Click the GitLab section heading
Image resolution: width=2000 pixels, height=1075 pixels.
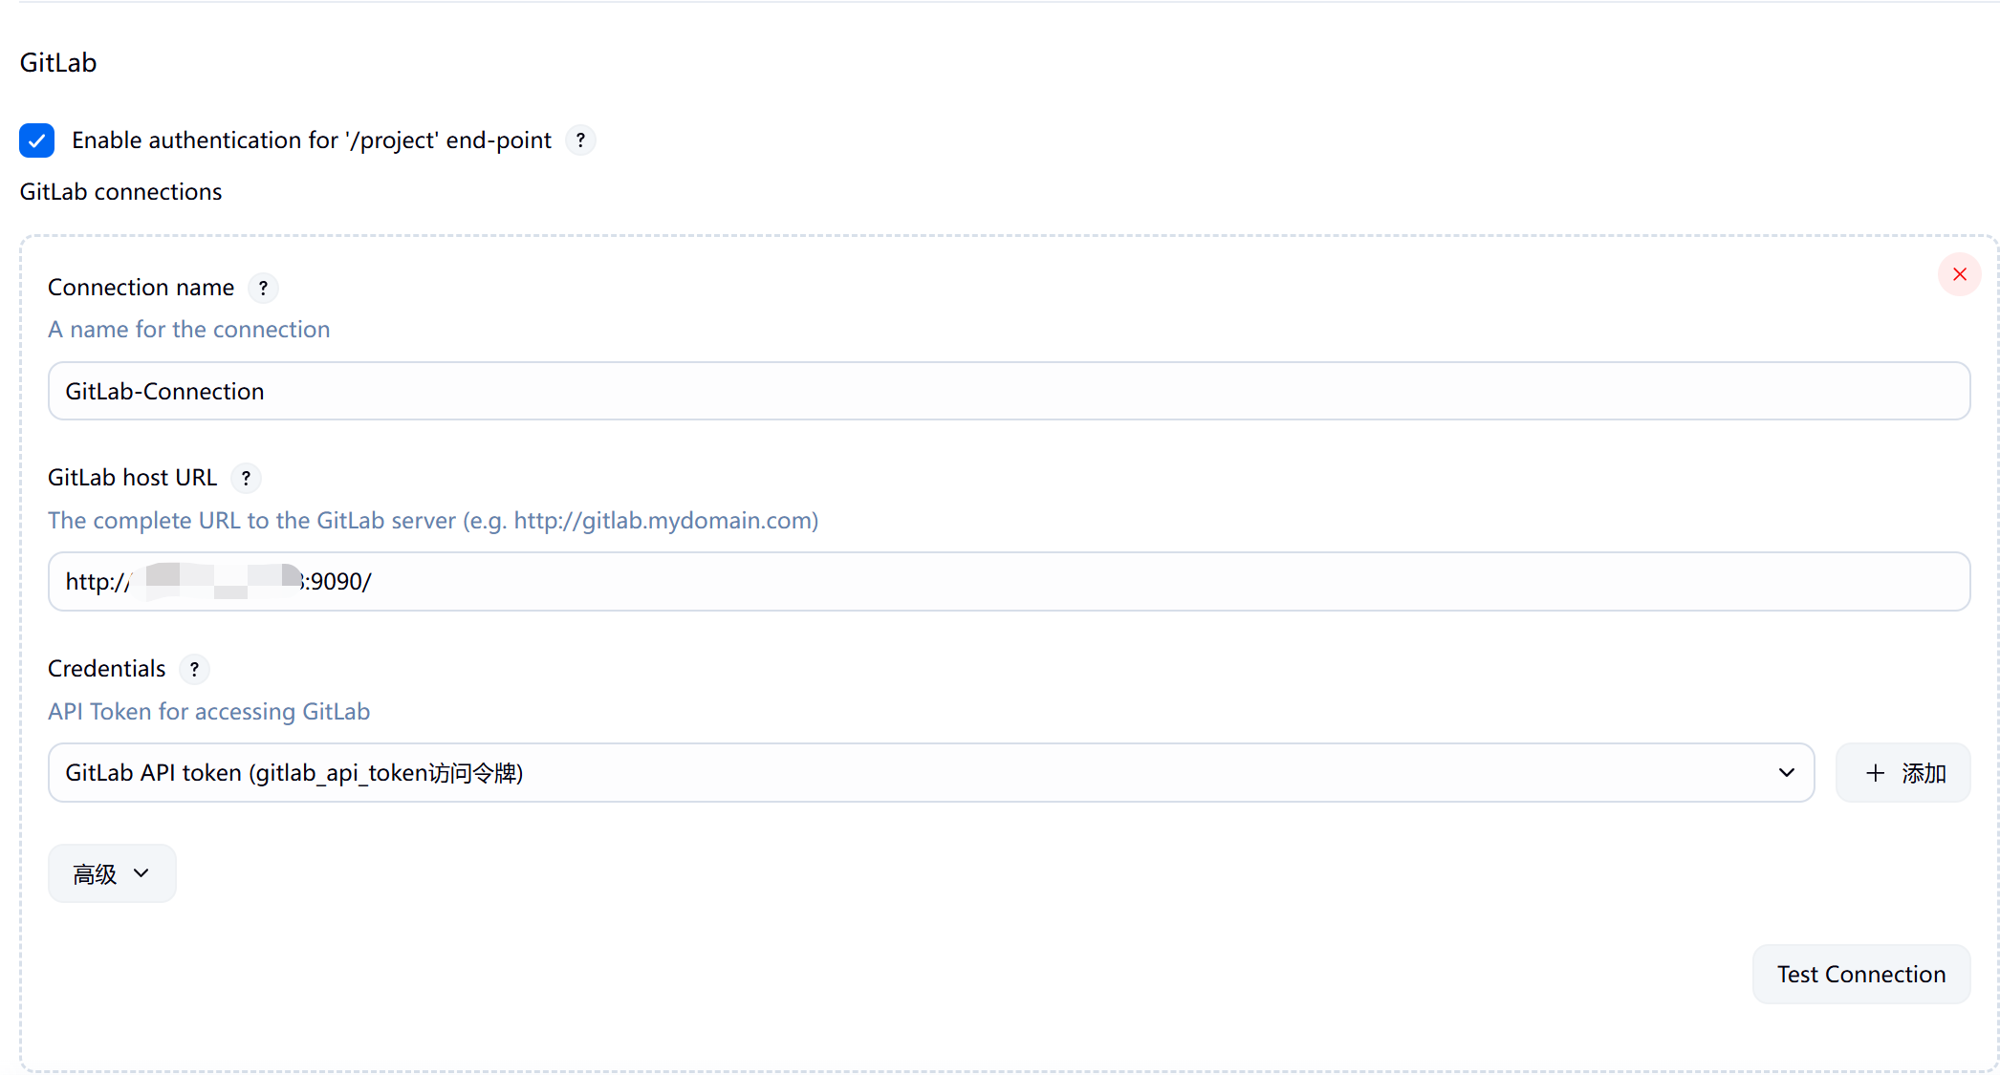[58, 63]
